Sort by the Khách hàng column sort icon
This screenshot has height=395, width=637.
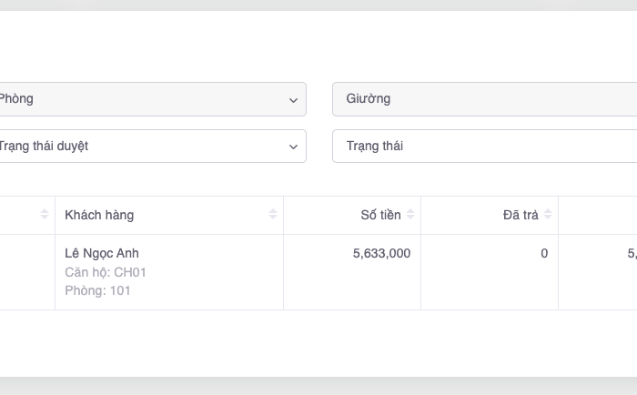273,215
